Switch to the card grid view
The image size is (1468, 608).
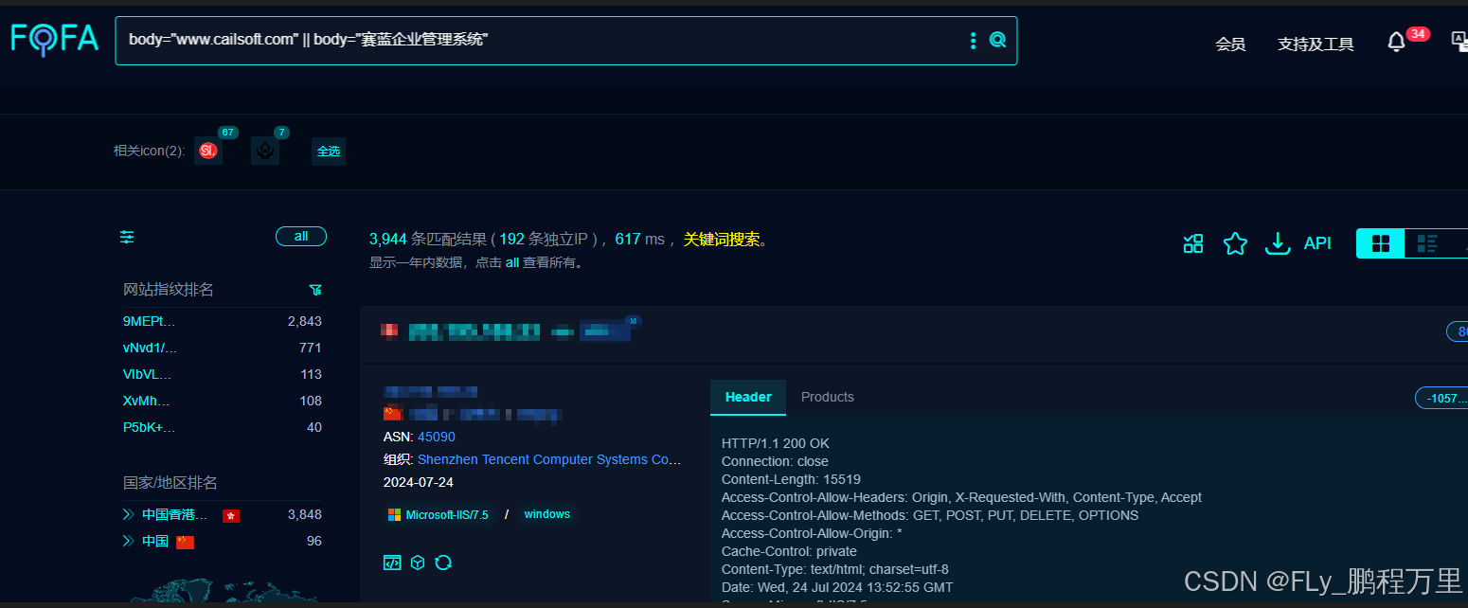click(1381, 243)
